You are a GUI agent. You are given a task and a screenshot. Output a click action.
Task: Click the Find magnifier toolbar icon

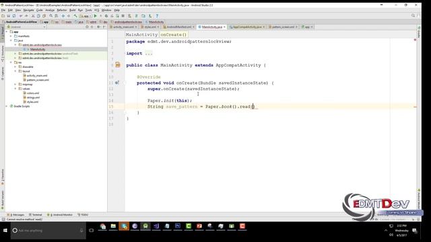click(x=51, y=16)
